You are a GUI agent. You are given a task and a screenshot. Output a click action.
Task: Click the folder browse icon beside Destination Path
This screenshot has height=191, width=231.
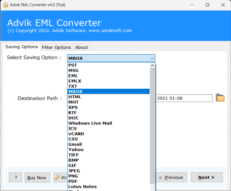pos(220,98)
